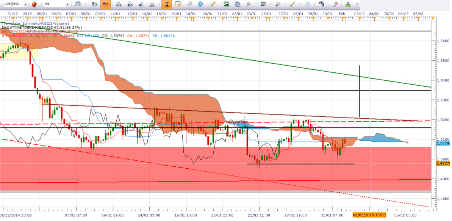The height and width of the screenshot is (221, 452).
Task: Click the 23/01 11:00 time axis label
Action: [259, 215]
